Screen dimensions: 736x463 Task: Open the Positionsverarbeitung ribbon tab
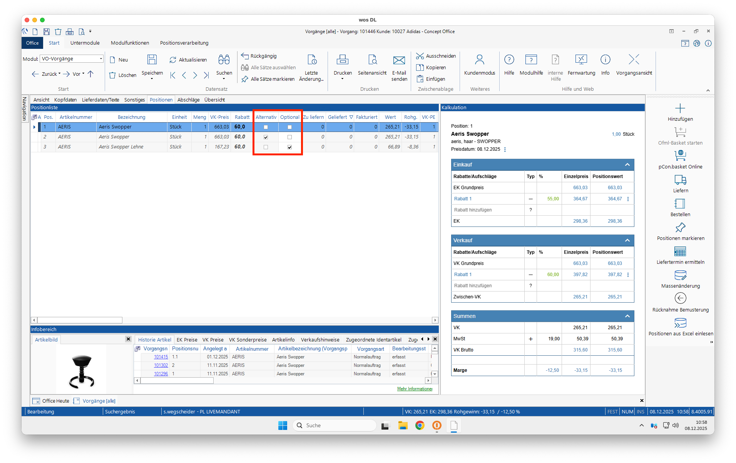[184, 43]
